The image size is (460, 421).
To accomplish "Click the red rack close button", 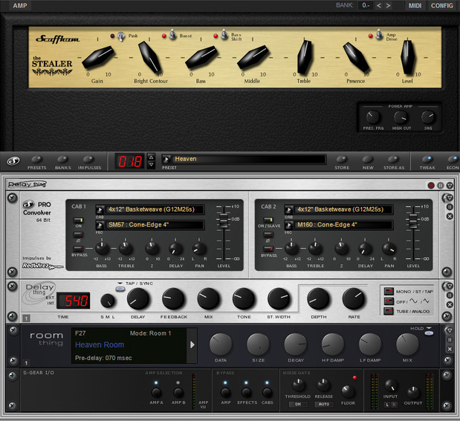I will pyautogui.click(x=431, y=186).
